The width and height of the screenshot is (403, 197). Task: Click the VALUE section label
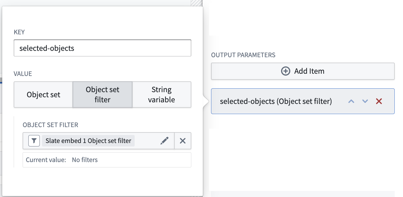(23, 74)
